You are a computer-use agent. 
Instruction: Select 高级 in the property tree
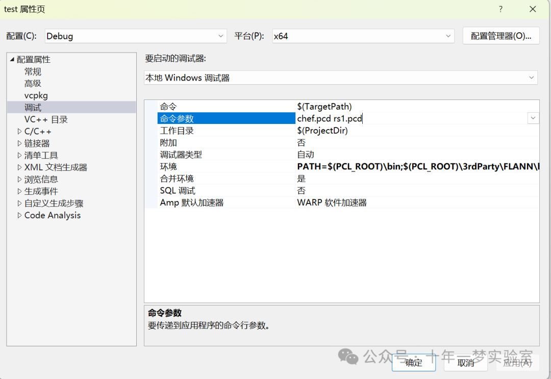pos(33,84)
